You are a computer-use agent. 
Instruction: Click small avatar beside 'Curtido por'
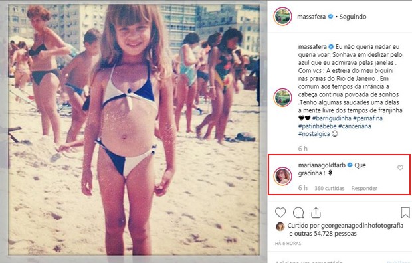[x=280, y=226]
